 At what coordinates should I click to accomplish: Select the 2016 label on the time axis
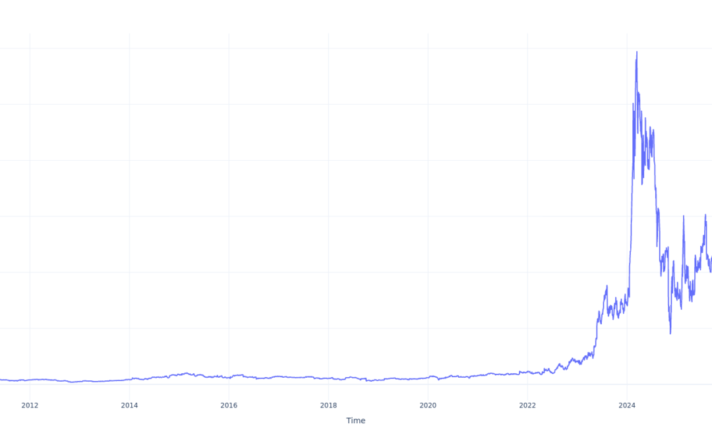(x=229, y=405)
